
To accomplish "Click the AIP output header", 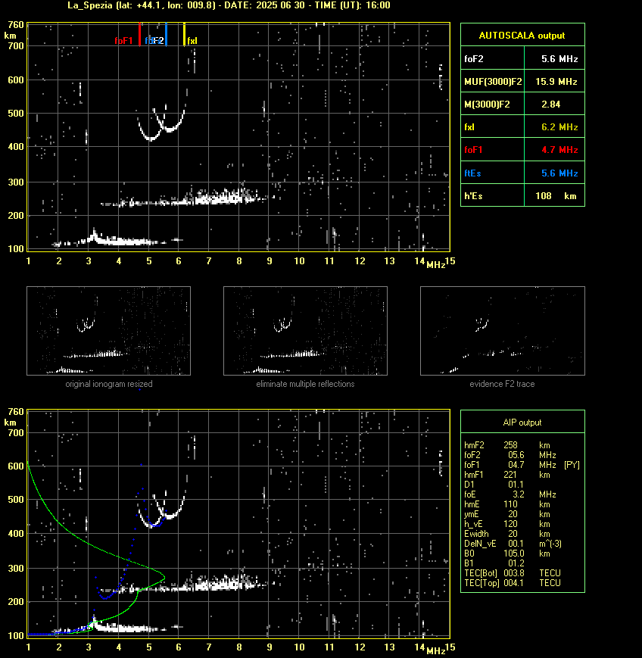I will (x=522, y=423).
